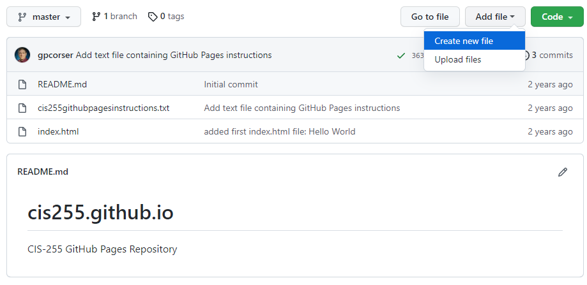Expand the green Code dropdown
587x285 pixels.
[x=556, y=17]
